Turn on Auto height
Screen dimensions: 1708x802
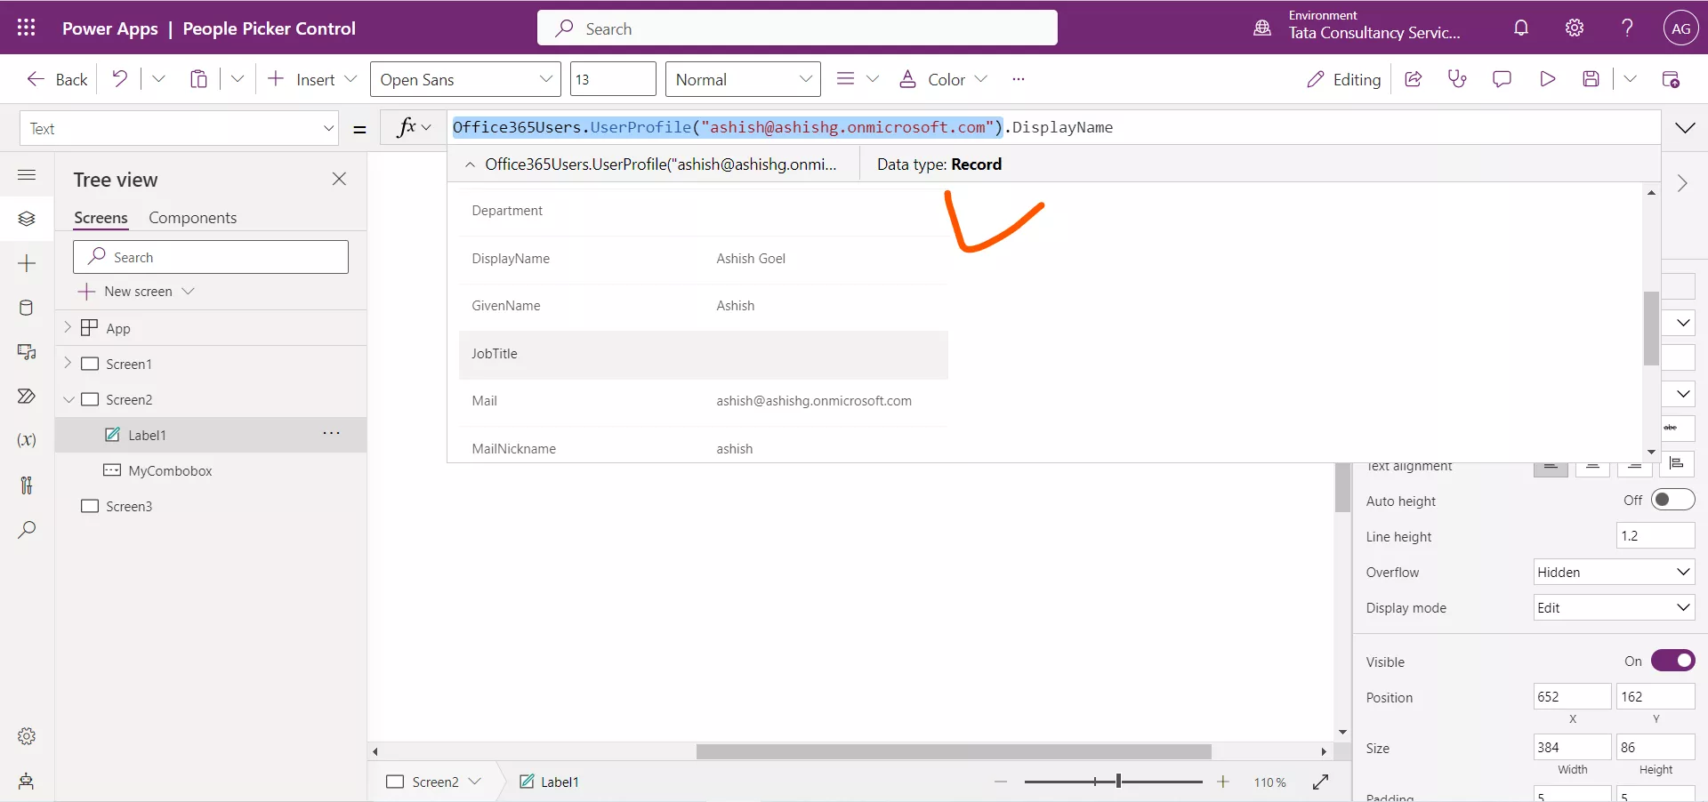[1673, 500]
